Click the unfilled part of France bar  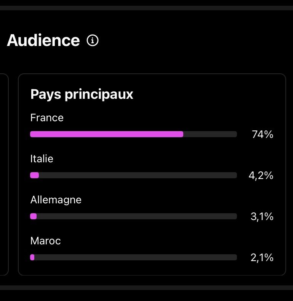(210, 134)
